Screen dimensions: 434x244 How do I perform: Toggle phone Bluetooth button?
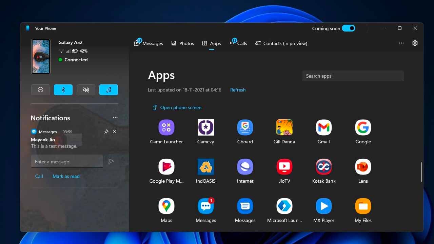tap(63, 90)
